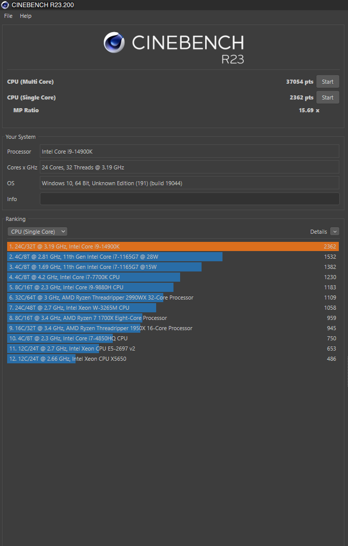Viewport: 348px width, 546px height.
Task: Select ranking row Intel Core i7-7700K
Action: tap(173, 277)
